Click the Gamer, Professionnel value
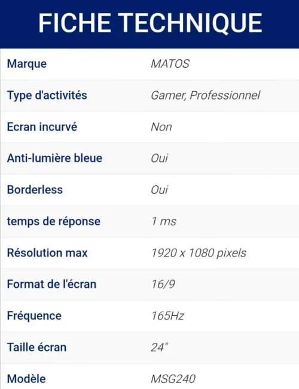The height and width of the screenshot is (389, 299). pos(206,95)
